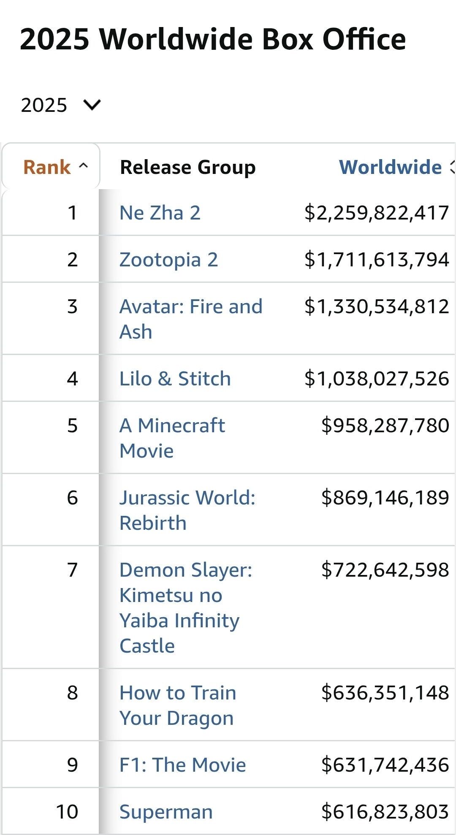Click the Worldwide column sort arrow
Viewport: 456px width, 835px height.
(452, 167)
